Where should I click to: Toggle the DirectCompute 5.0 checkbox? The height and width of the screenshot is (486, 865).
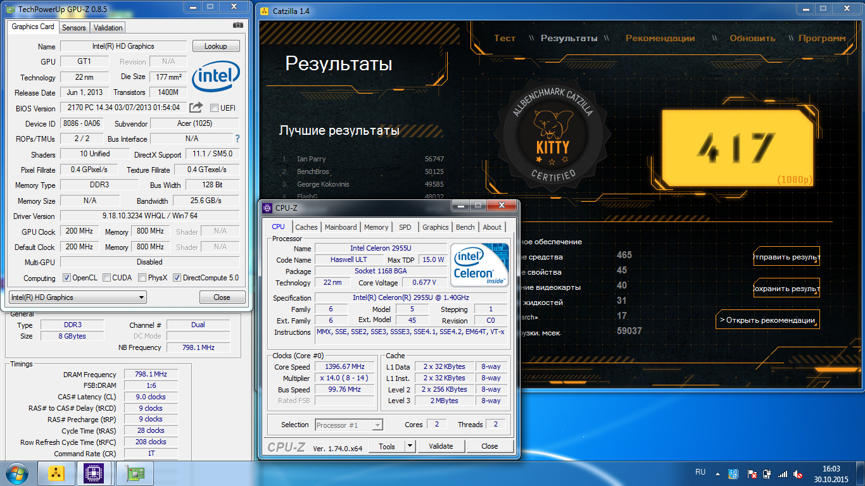[177, 278]
